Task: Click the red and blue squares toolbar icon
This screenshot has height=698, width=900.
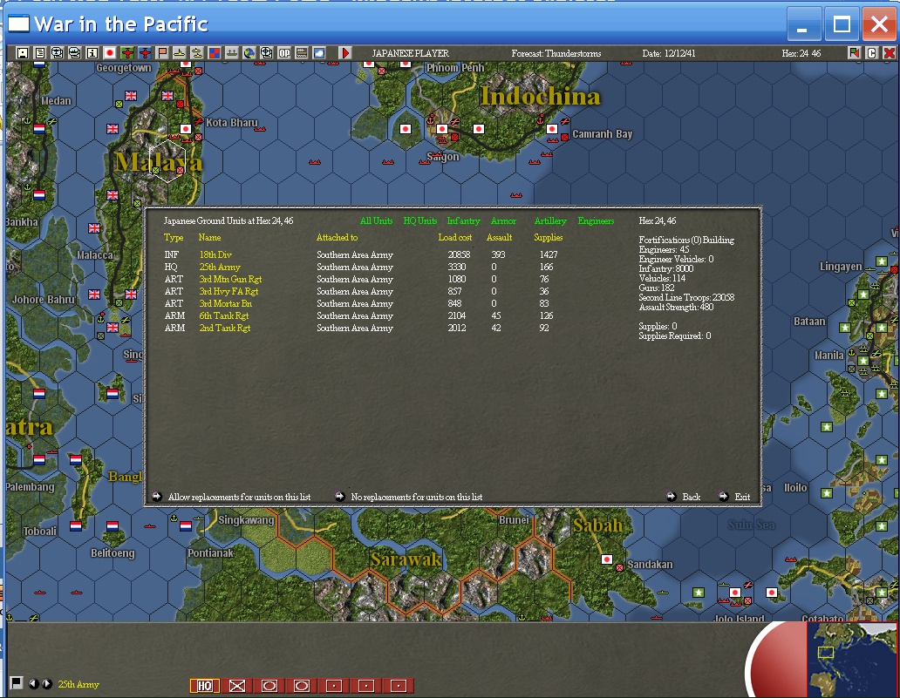Action: point(214,53)
